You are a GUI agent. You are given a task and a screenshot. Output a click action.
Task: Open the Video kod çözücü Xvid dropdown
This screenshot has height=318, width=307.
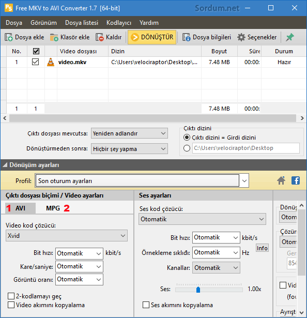point(67,235)
